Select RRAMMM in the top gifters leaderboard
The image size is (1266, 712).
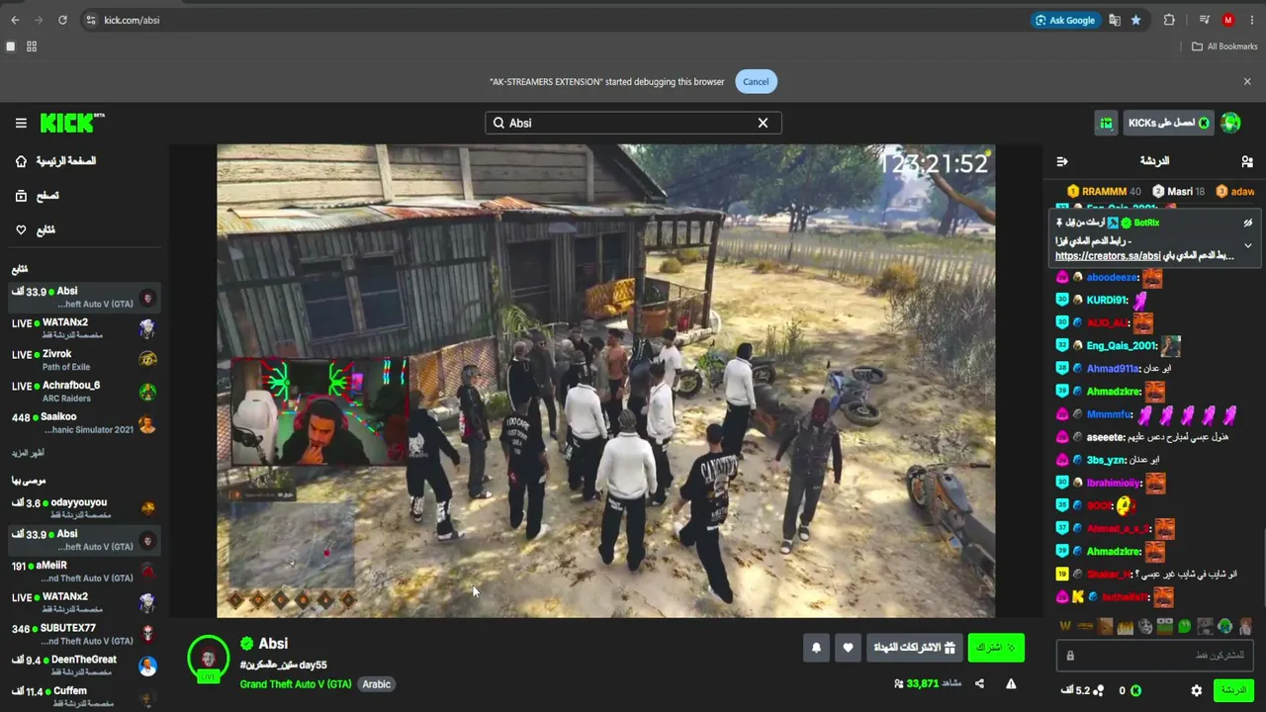pos(1104,192)
